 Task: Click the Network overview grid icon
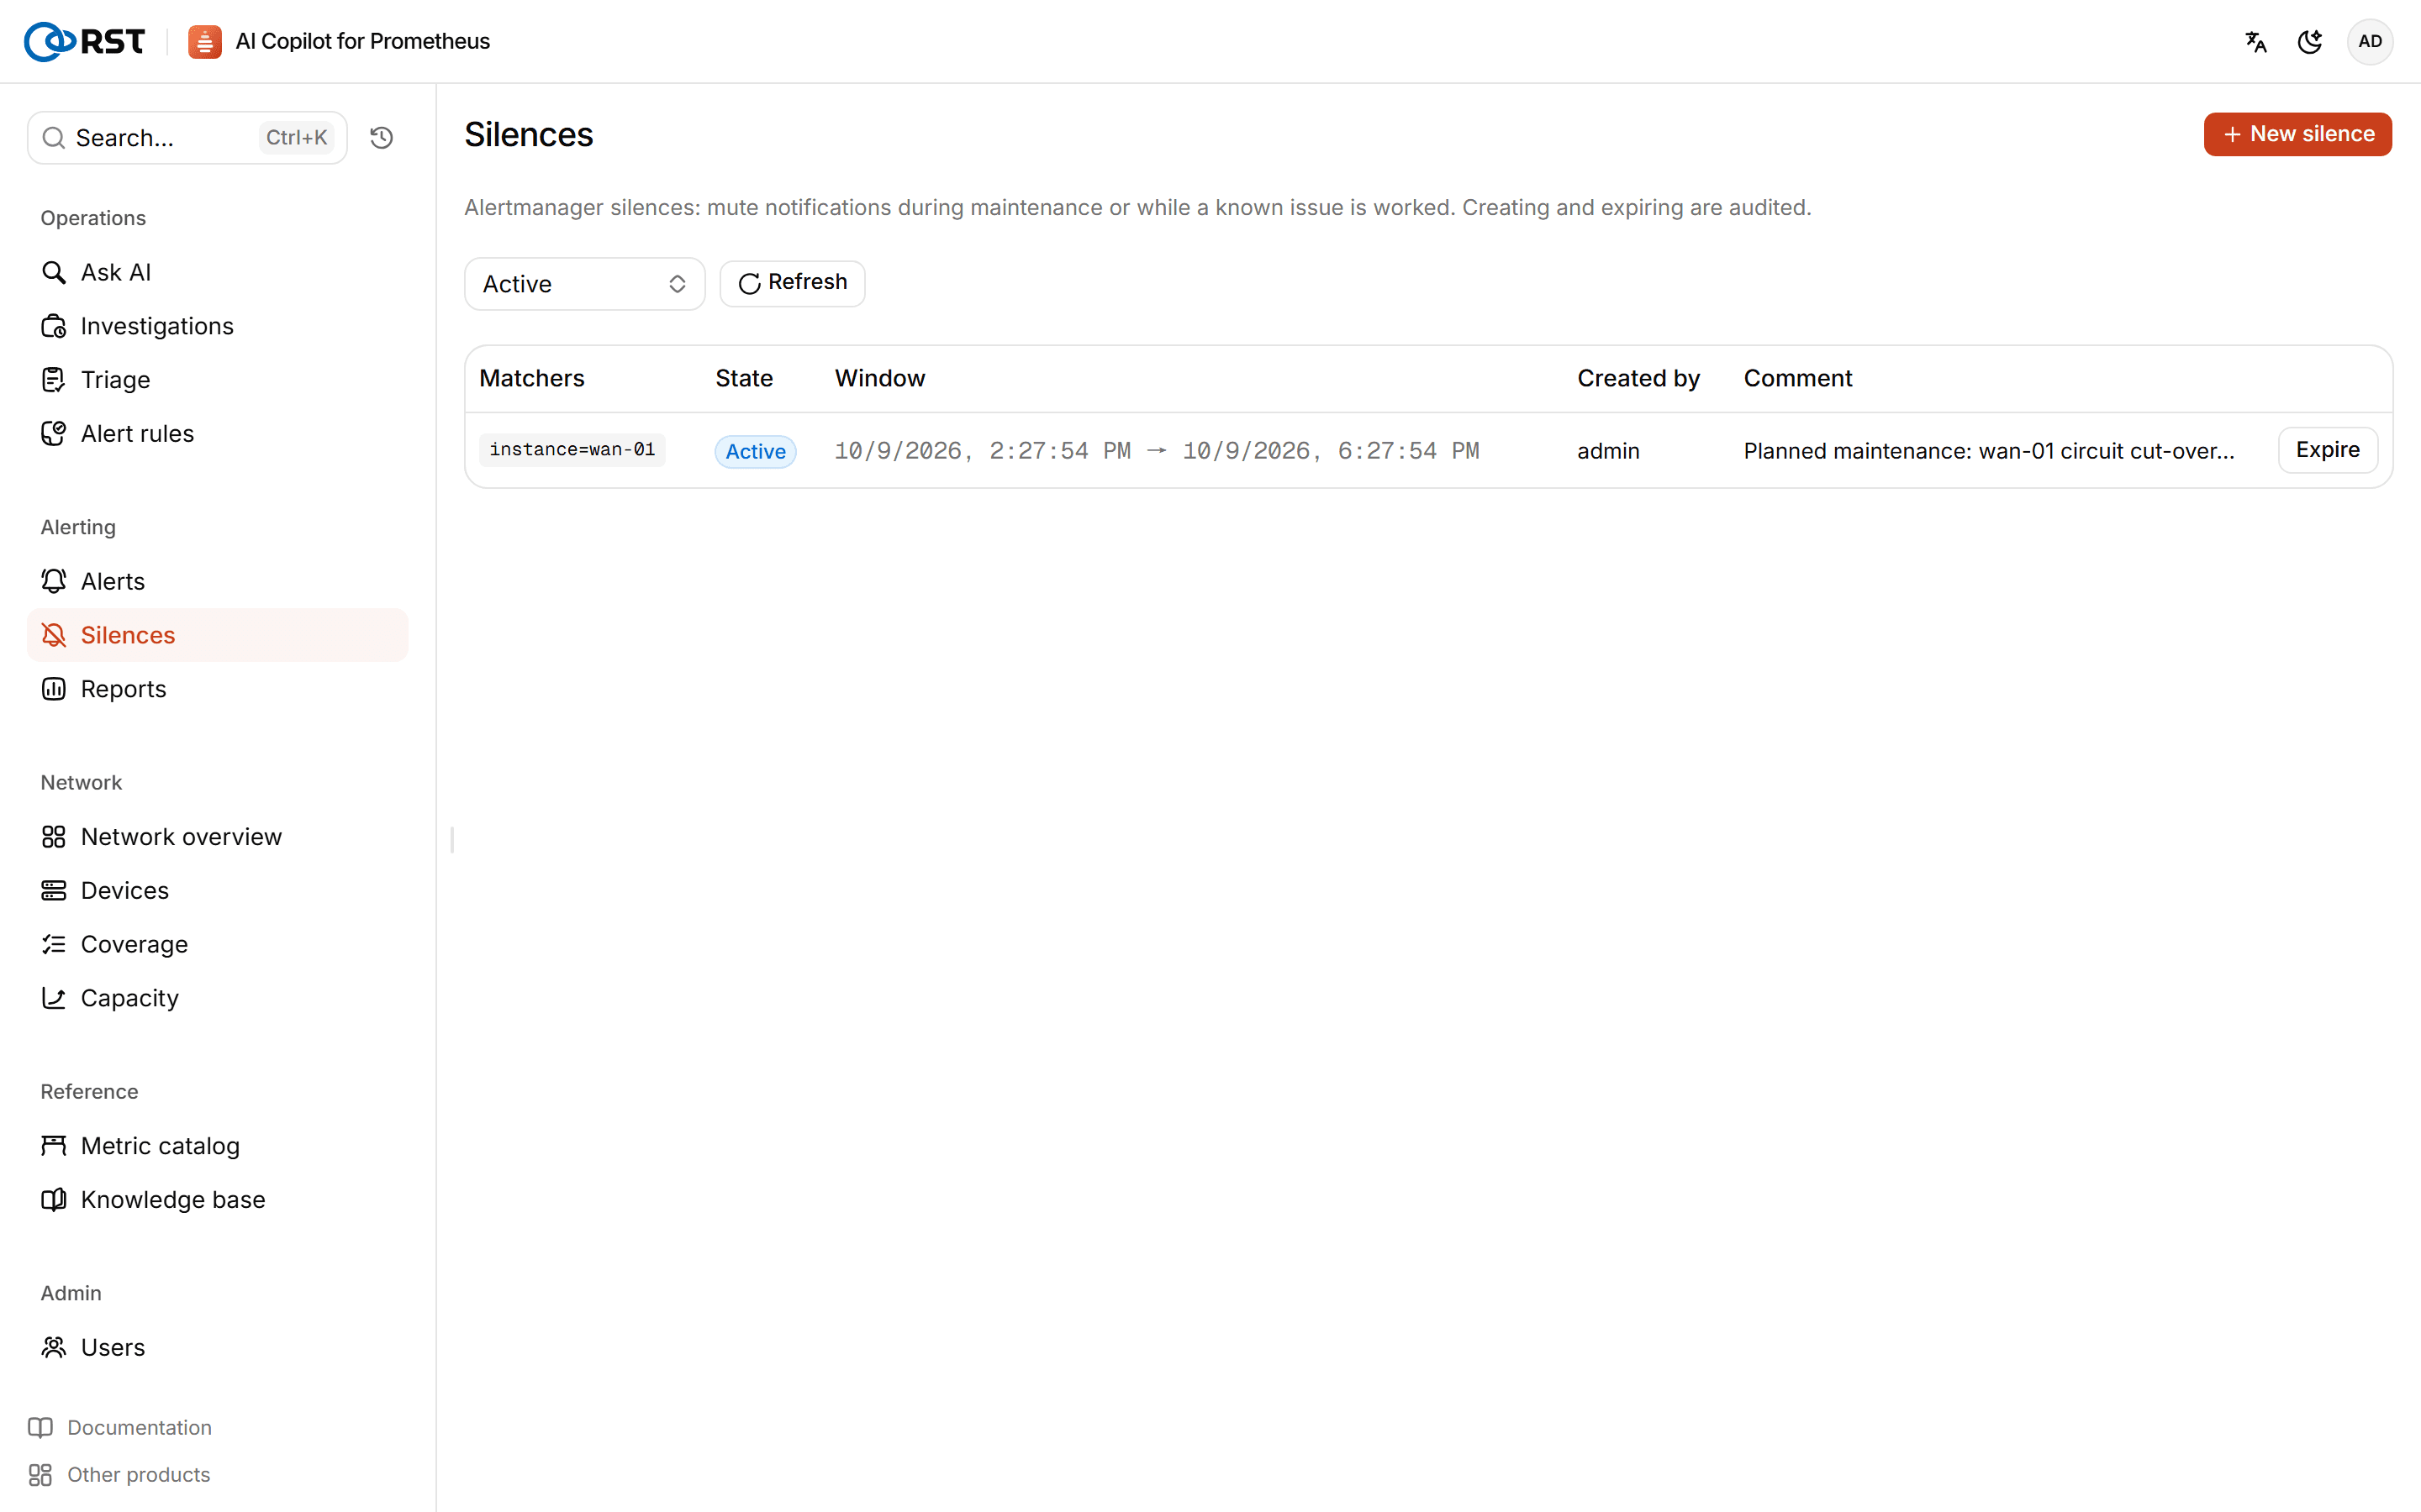54,837
